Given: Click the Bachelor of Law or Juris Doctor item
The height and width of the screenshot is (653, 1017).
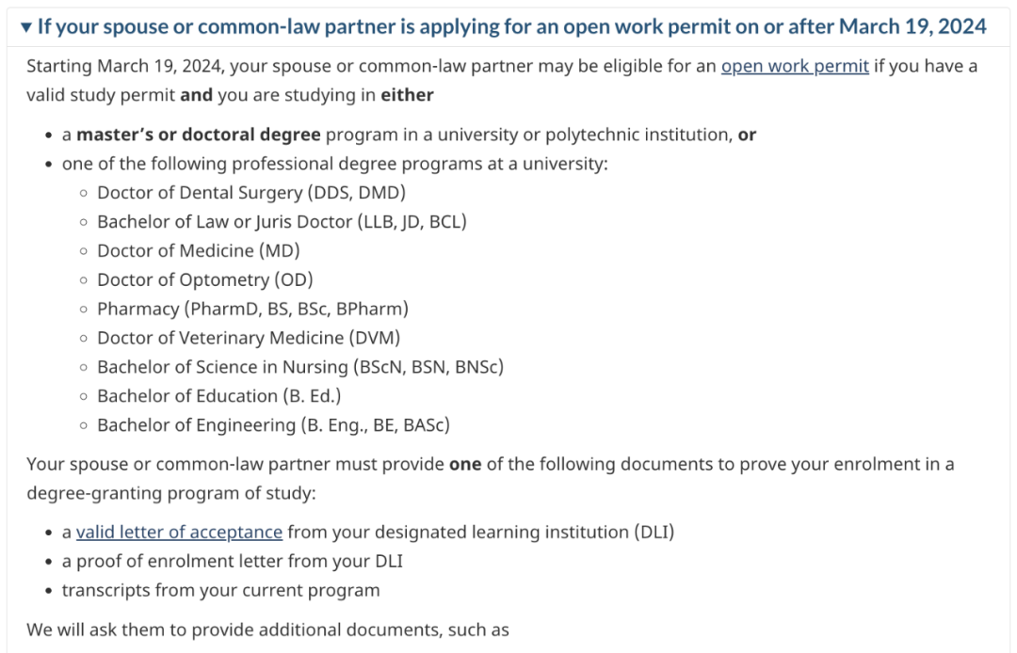Looking at the screenshot, I should pos(282,221).
